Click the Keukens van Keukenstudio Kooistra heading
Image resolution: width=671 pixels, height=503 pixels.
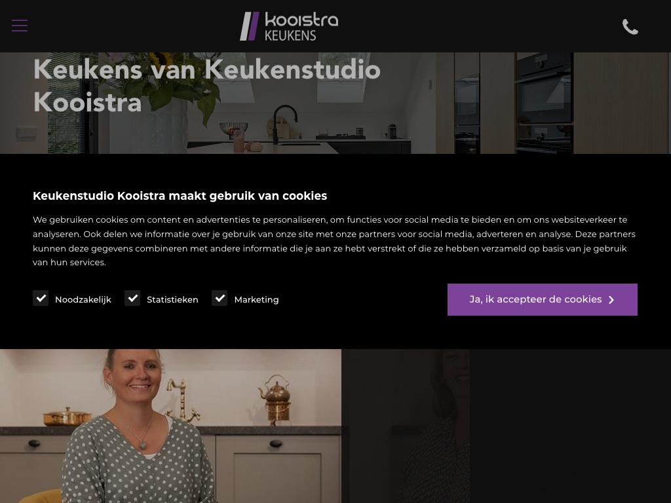(x=206, y=86)
